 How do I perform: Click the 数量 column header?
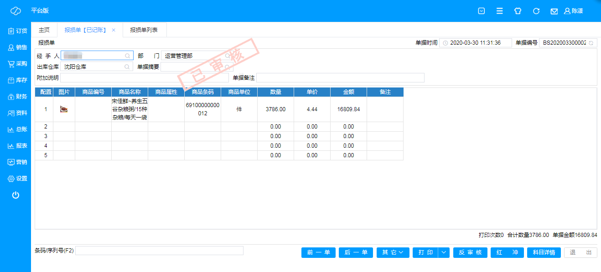coord(276,92)
